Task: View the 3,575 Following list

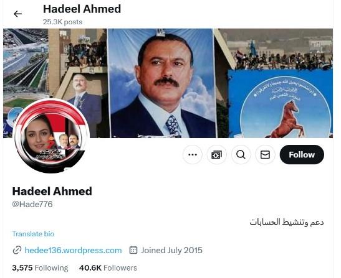Action: [x=41, y=268]
